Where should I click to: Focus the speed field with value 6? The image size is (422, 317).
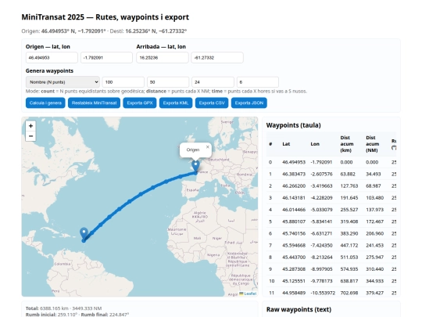click(x=258, y=82)
